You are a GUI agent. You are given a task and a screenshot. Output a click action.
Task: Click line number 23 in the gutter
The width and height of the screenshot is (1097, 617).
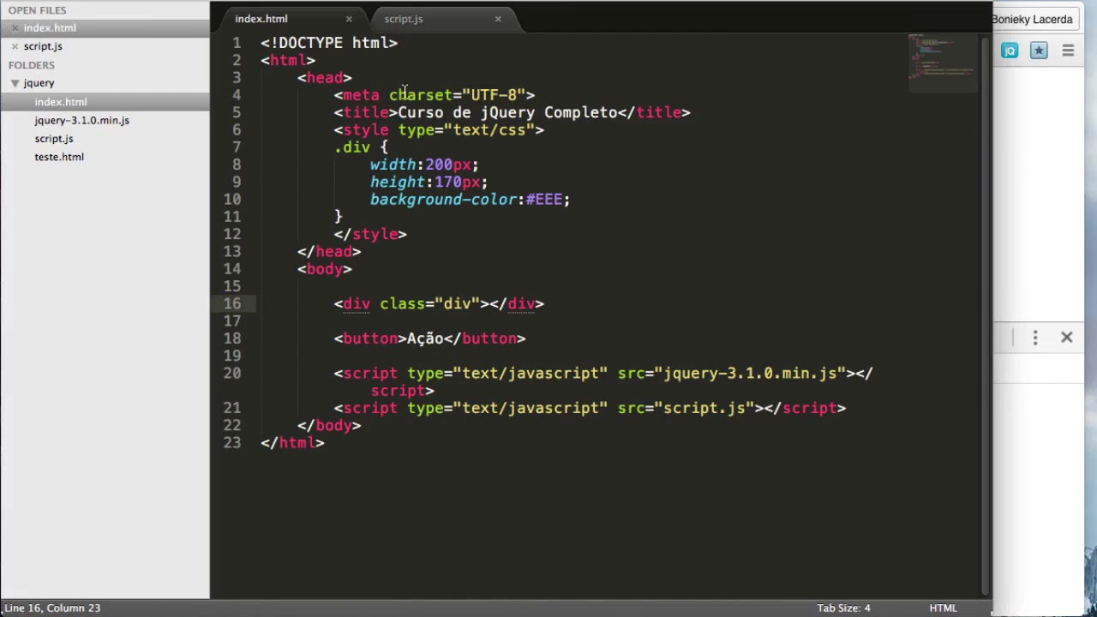(232, 442)
